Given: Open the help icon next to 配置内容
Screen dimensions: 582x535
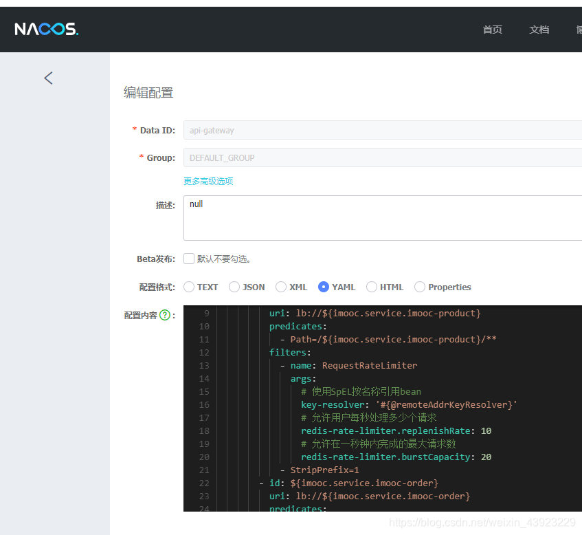Looking at the screenshot, I should click(x=165, y=315).
